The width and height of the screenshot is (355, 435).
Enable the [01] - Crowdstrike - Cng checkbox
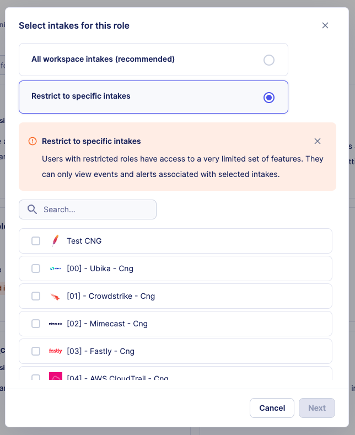(x=36, y=296)
